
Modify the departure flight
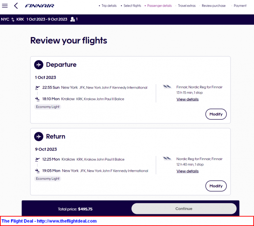(x=216, y=114)
